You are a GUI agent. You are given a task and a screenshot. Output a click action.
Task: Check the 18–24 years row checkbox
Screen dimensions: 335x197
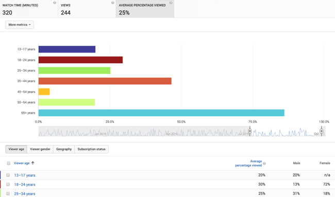click(x=8, y=184)
